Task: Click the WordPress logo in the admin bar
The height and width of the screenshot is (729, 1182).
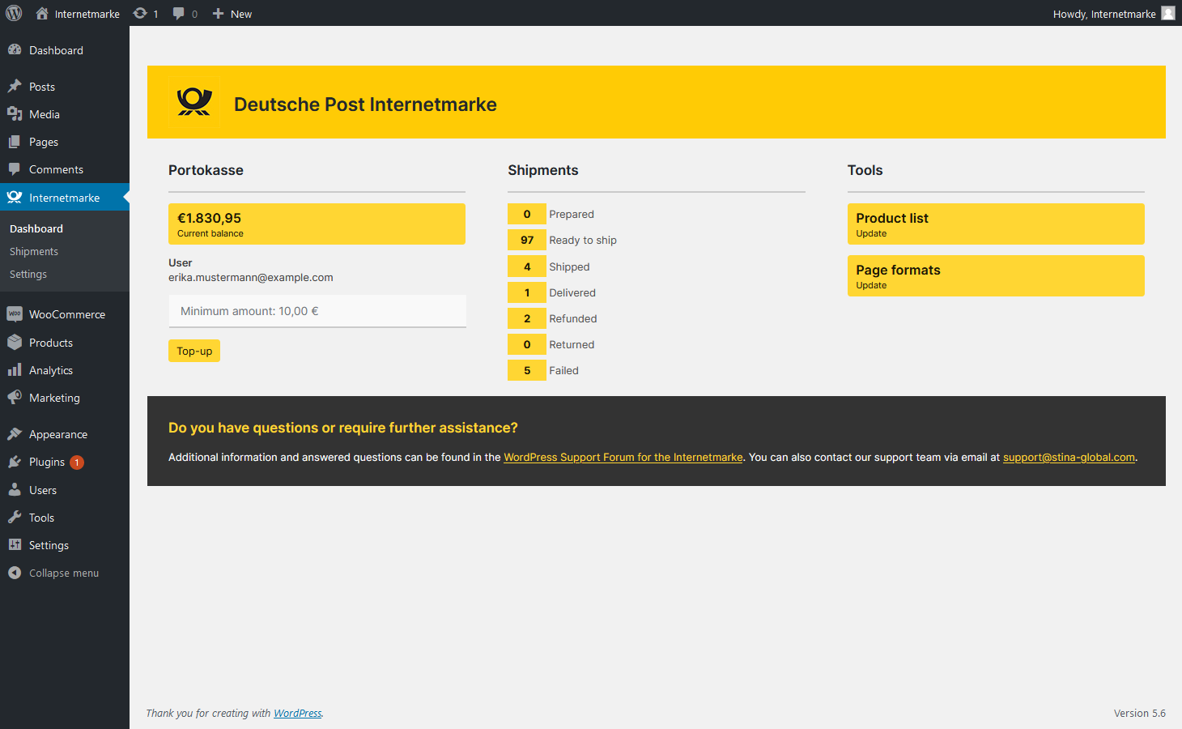Action: pyautogui.click(x=14, y=13)
